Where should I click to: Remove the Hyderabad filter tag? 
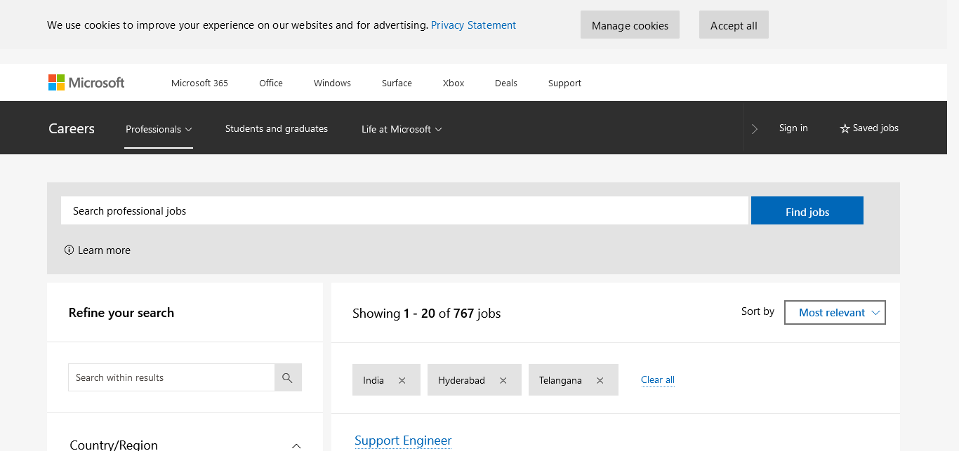coord(503,380)
